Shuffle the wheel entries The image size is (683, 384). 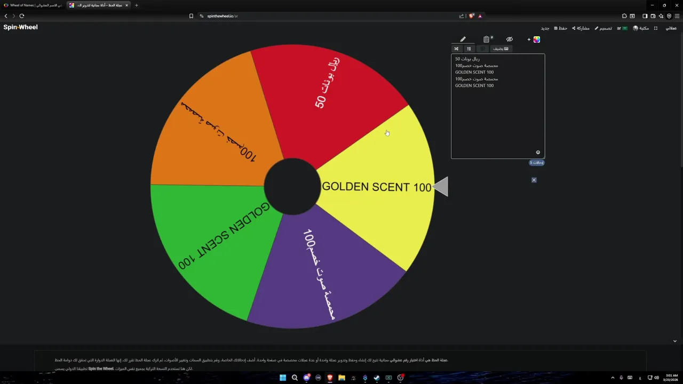(456, 49)
